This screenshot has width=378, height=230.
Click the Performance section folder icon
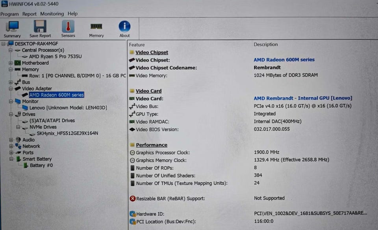pos(132,145)
